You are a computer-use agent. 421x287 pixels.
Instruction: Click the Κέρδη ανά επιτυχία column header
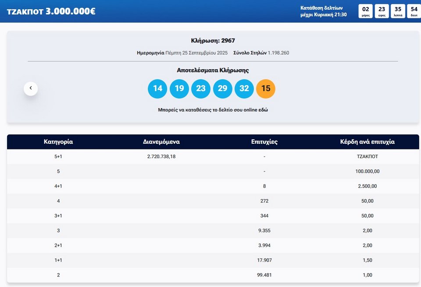pyautogui.click(x=367, y=142)
